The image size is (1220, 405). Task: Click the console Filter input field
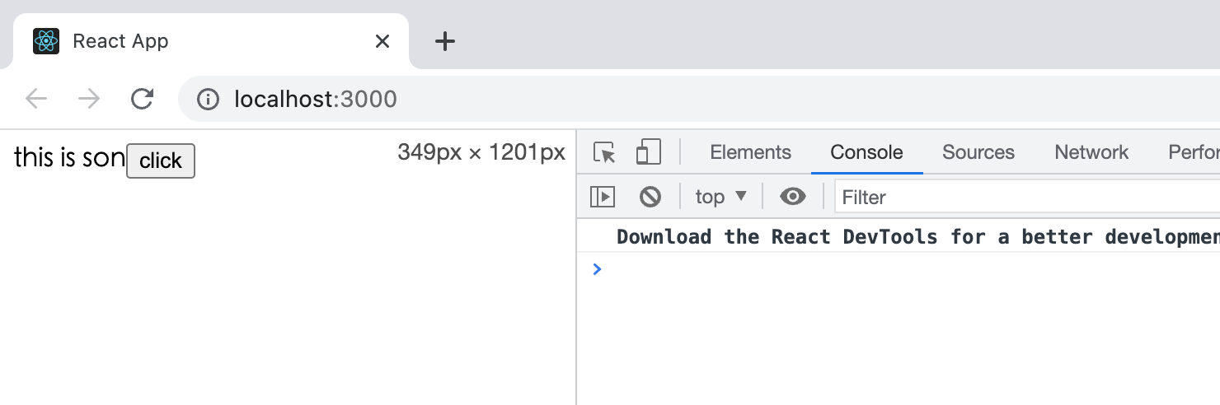(x=1027, y=198)
